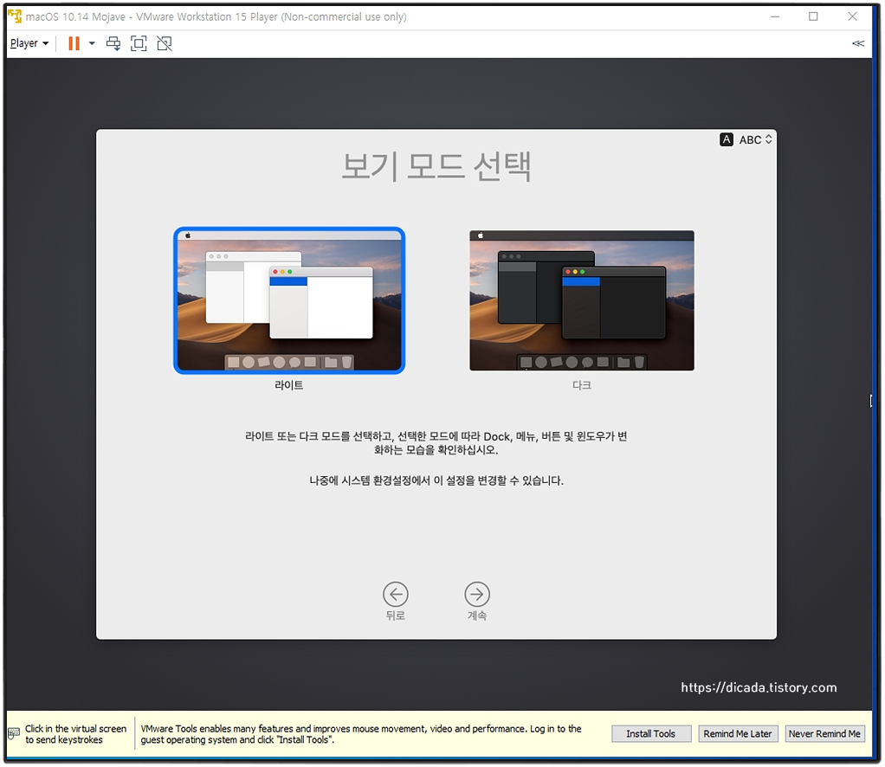Select the Dark (다크) appearance thumbnail
The image size is (885, 767).
582,300
